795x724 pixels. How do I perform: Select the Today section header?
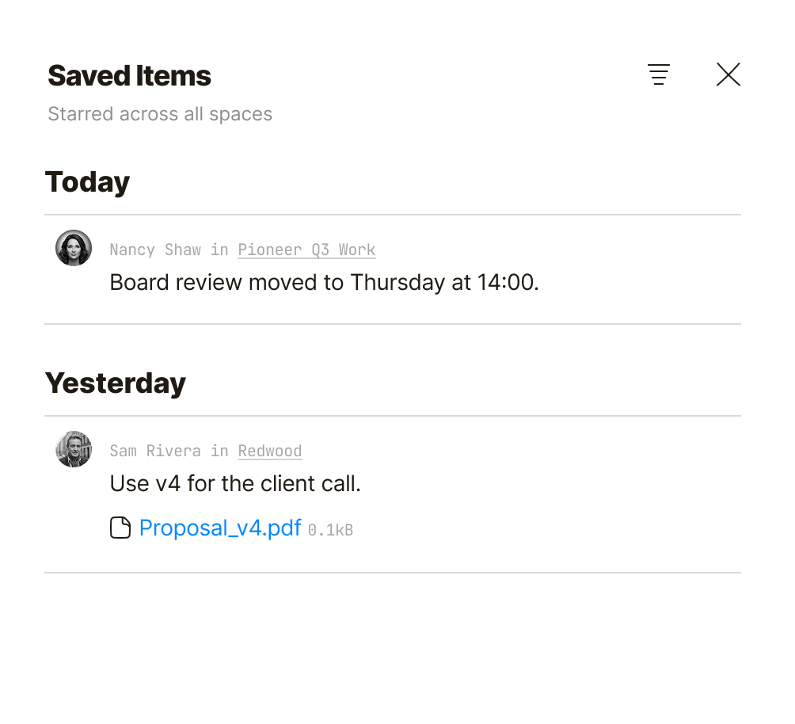click(x=87, y=182)
